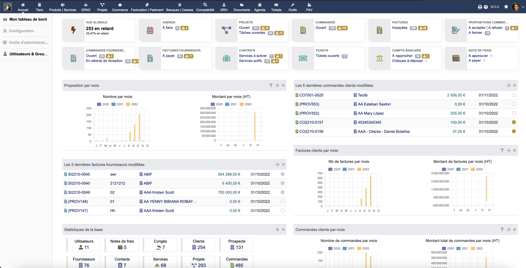This screenshot has height=268, width=526.
Task: Open the user avatar dropdown
Action: pyautogui.click(x=518, y=7)
